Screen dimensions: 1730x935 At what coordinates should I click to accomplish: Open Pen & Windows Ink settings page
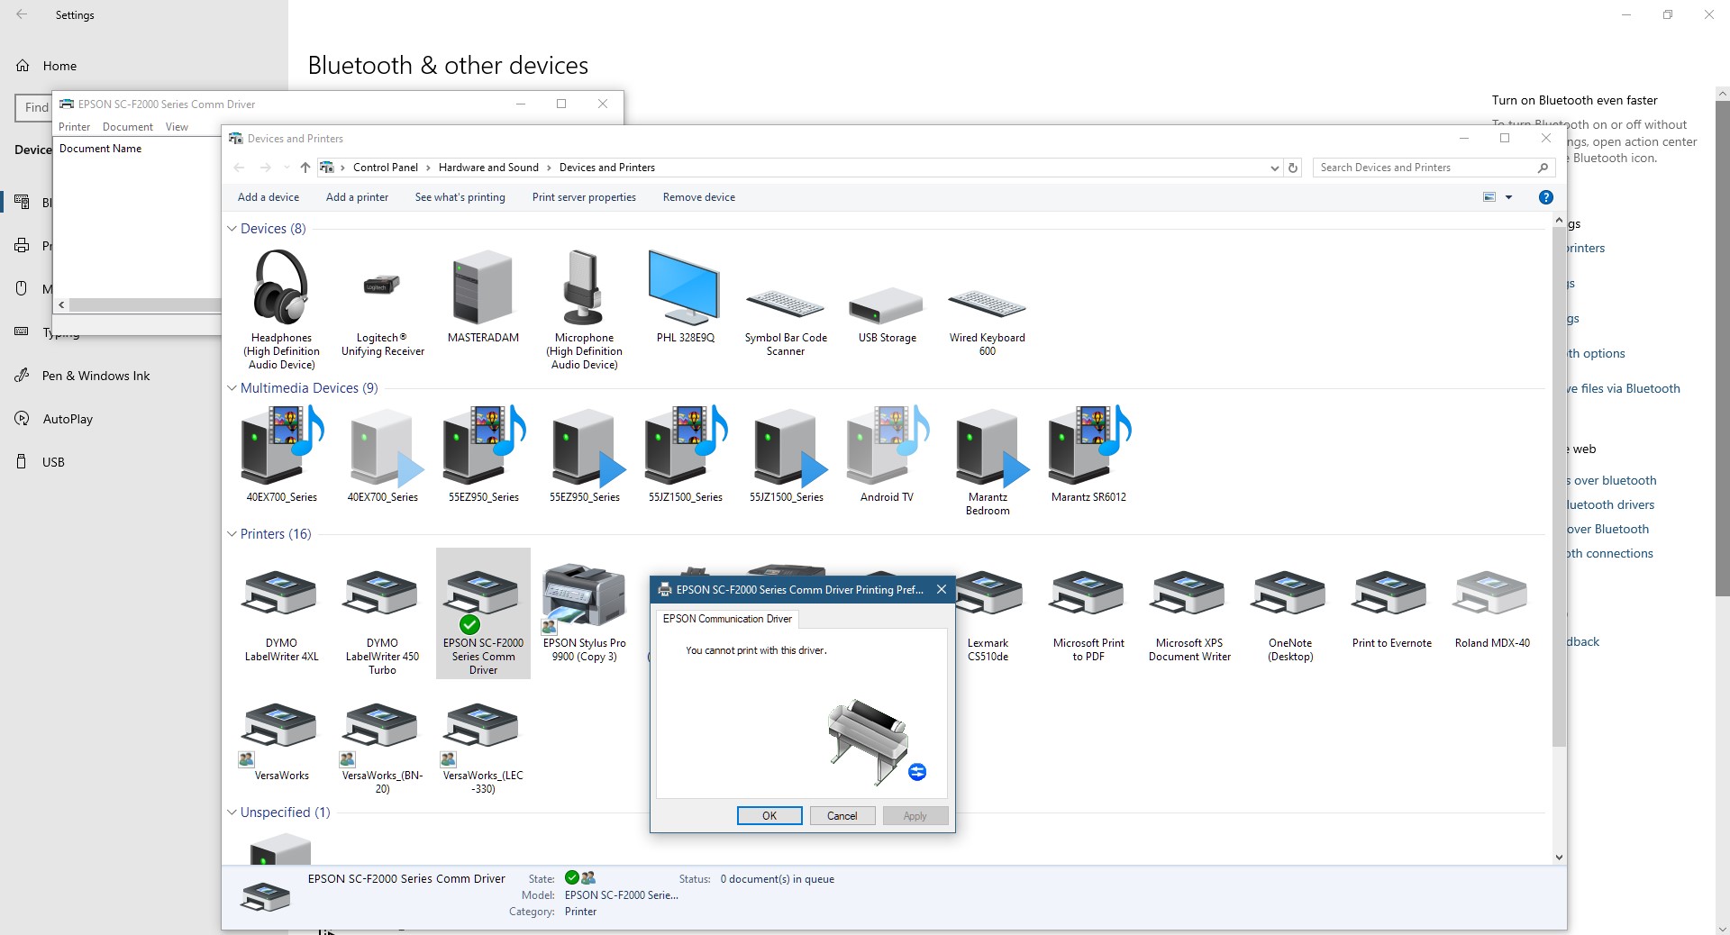[x=96, y=376]
